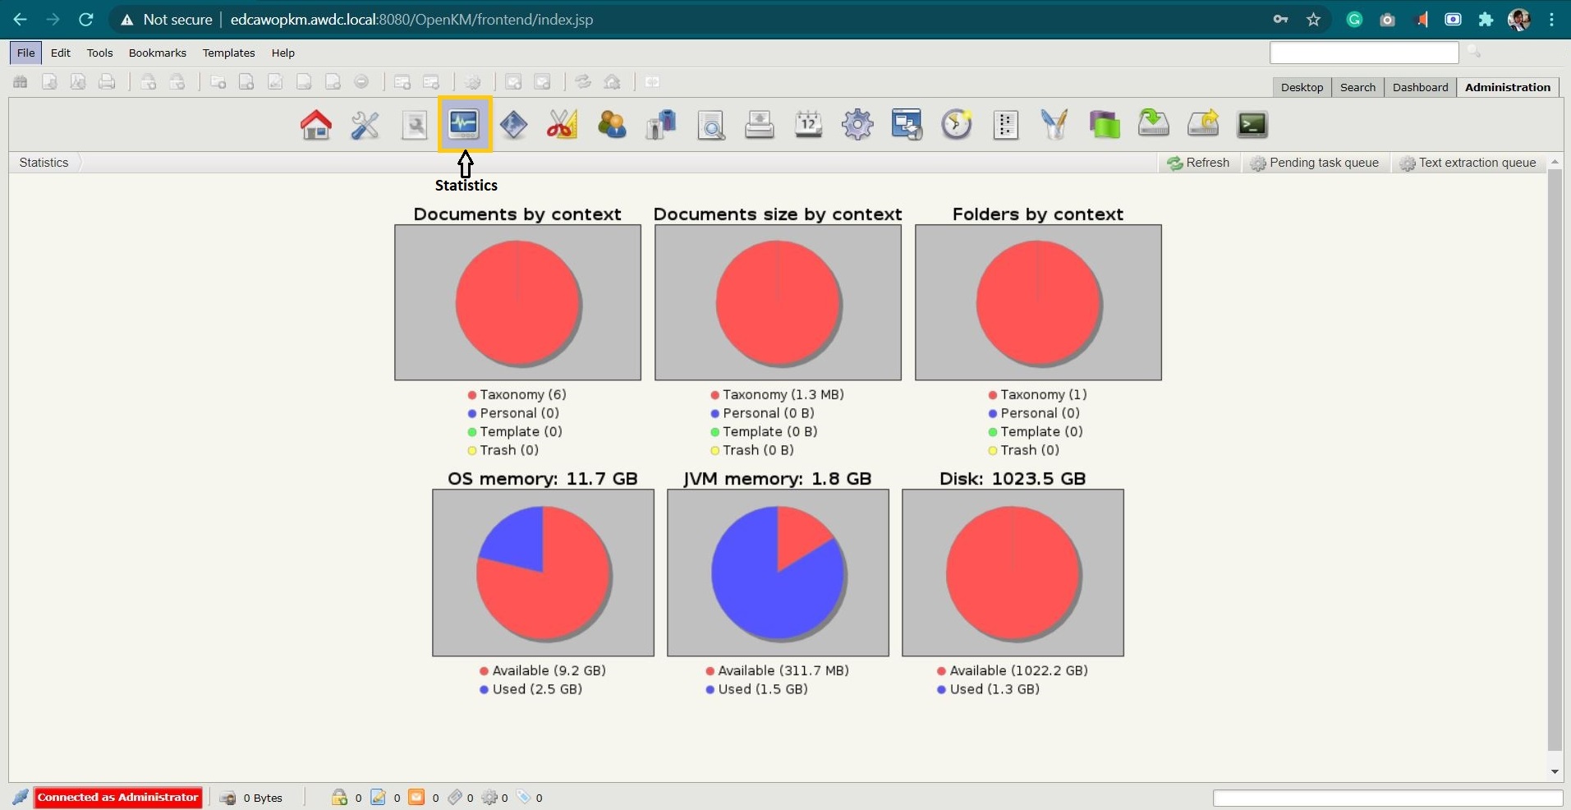1571x810 pixels.
Task: Open the terminal scripting console icon
Action: 1252,125
